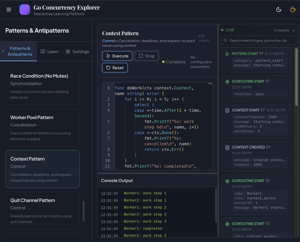Click the Go Concurrency Explorer logo
This screenshot has width=300, height=242.
[x=24, y=9]
